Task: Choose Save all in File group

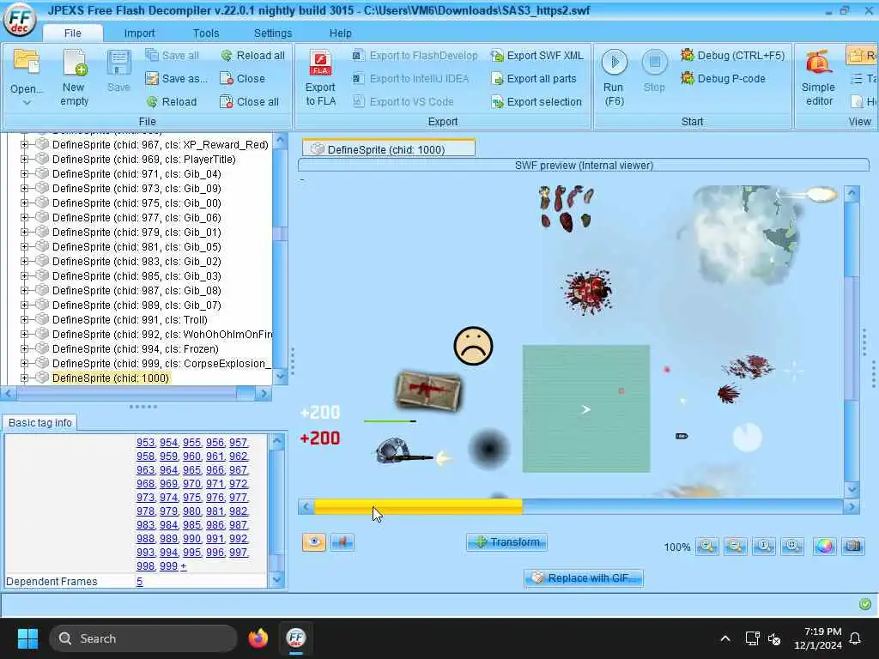Action: (172, 56)
